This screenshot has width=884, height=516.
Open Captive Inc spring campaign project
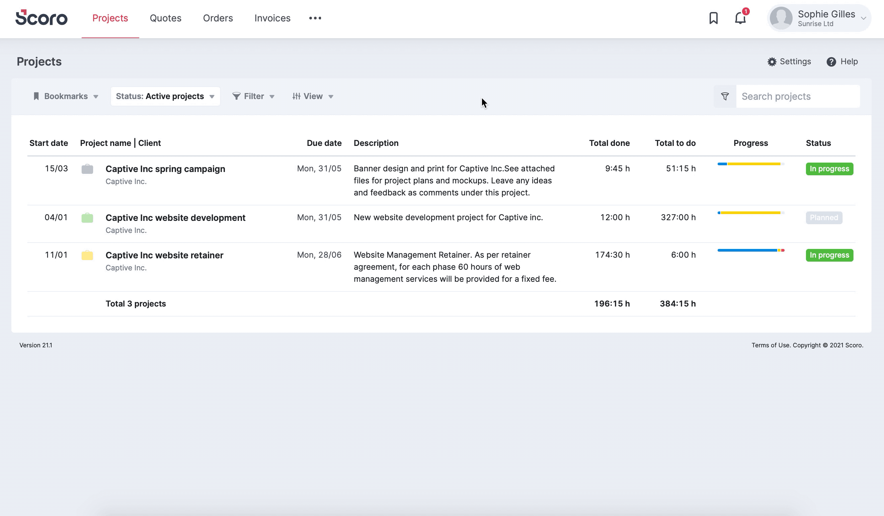pyautogui.click(x=165, y=169)
